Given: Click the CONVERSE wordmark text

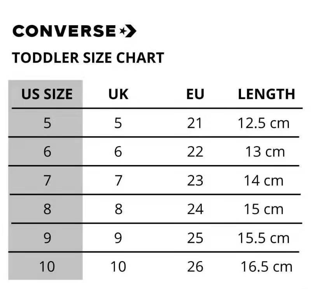Looking at the screenshot, I should [x=64, y=31].
